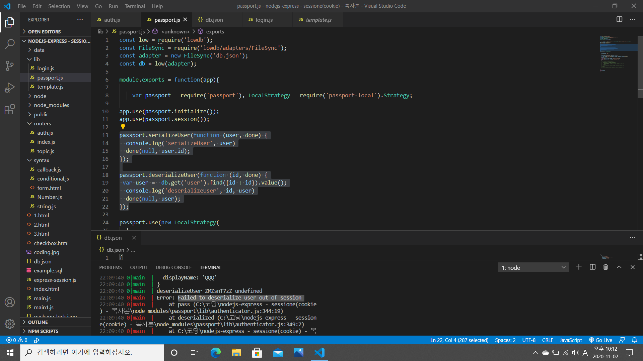Viewport: 643px width, 361px height.
Task: Create new terminal with plus icon
Action: click(579, 267)
